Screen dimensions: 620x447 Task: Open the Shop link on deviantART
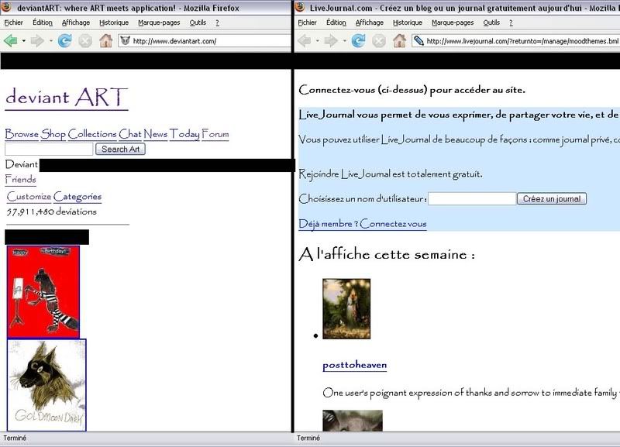point(53,134)
